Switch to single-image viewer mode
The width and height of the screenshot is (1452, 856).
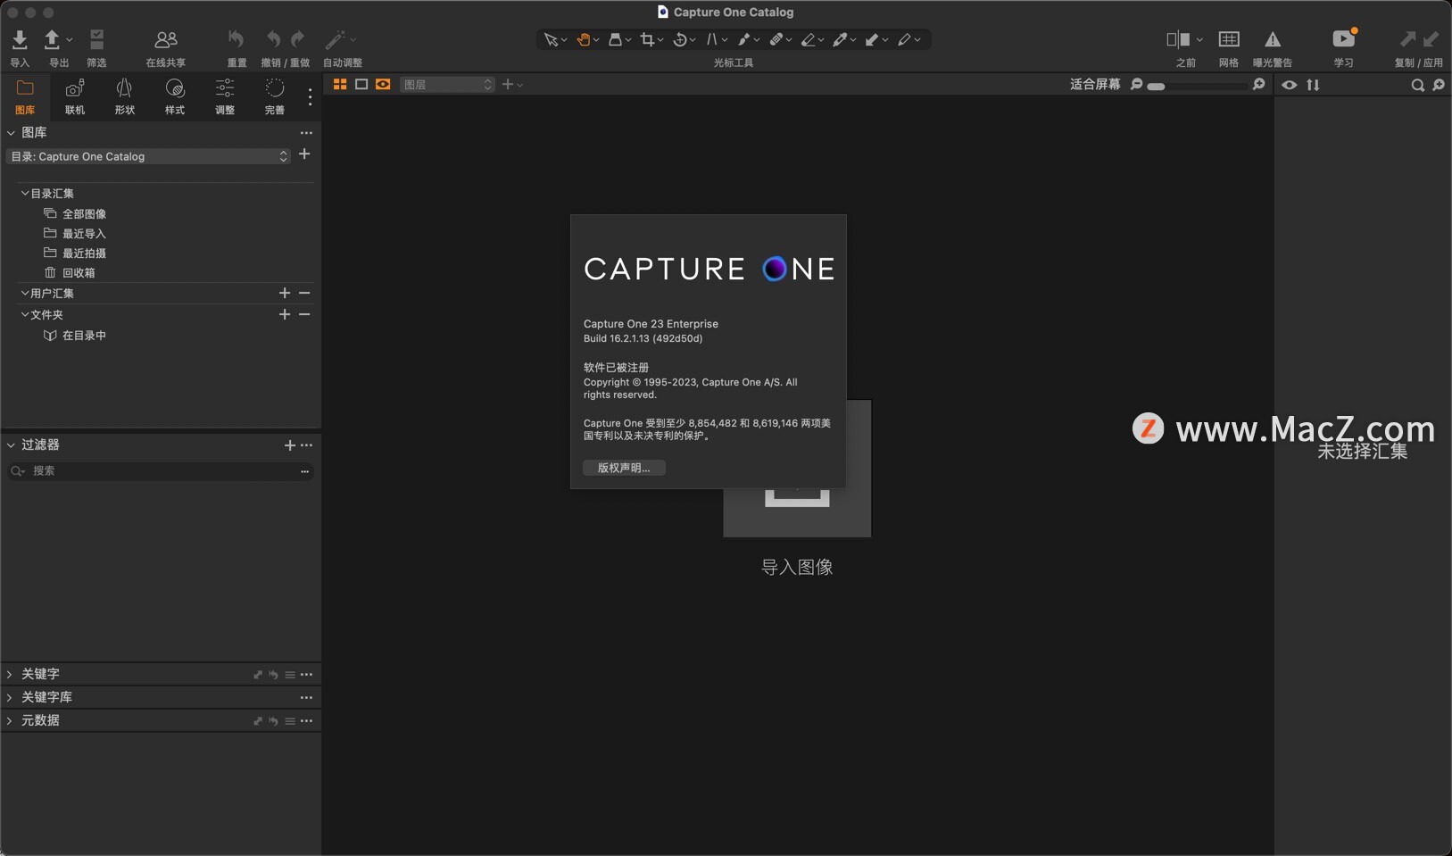point(361,84)
